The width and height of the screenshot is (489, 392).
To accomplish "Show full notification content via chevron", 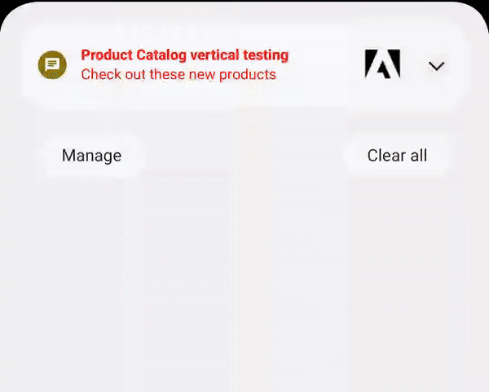I will pos(436,66).
